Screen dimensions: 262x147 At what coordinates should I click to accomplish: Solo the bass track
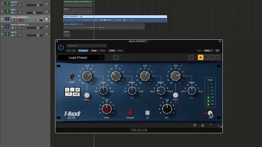click(x=16, y=13)
